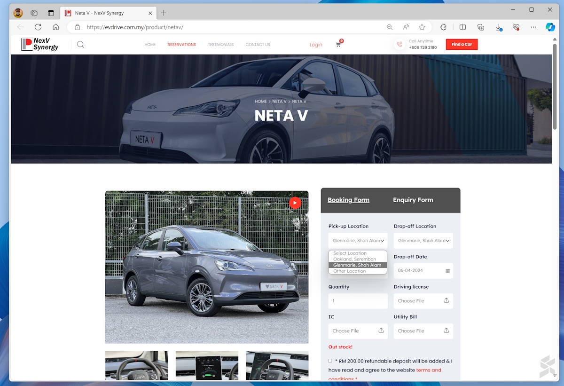The image size is (564, 386).
Task: Check the RM 200.00 refundable deposit agreement checkbox
Action: click(x=330, y=360)
